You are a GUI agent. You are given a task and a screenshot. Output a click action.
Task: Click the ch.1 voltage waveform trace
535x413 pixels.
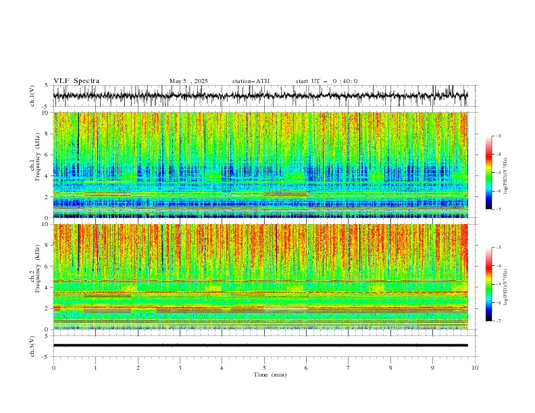click(x=260, y=96)
